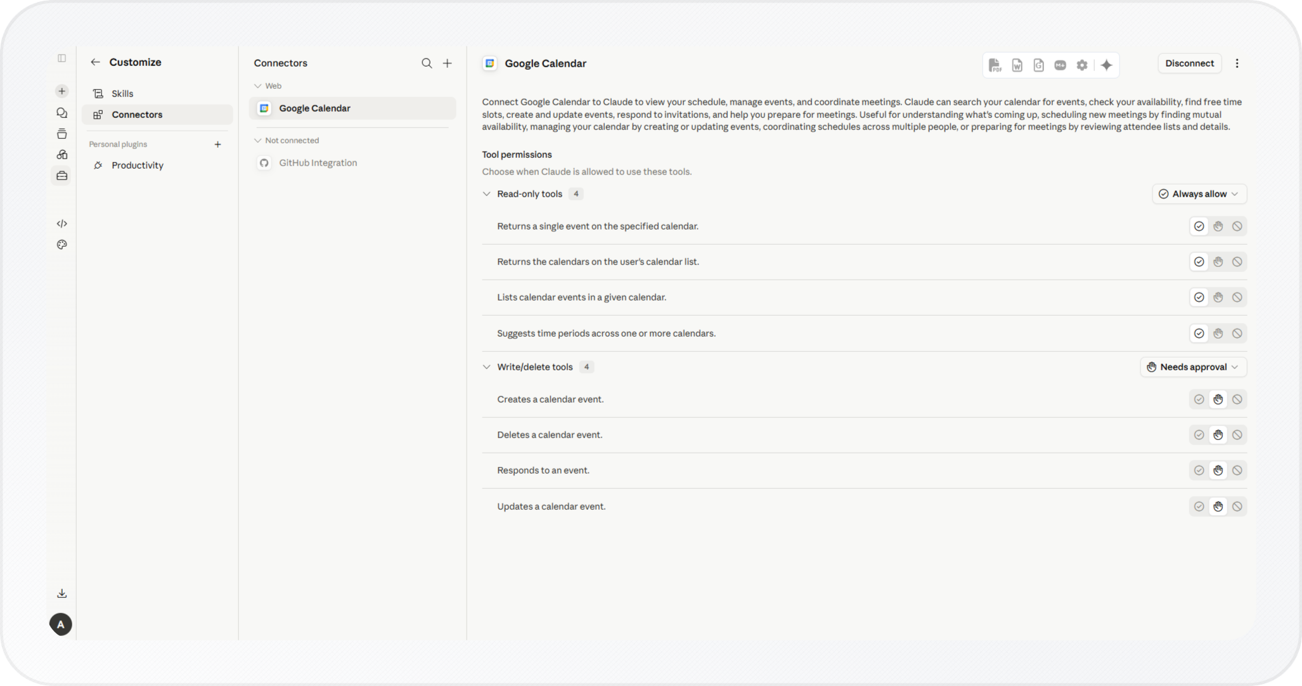Select Google Calendar in the connectors list
Screen dimensions: 1302x686
352,108
